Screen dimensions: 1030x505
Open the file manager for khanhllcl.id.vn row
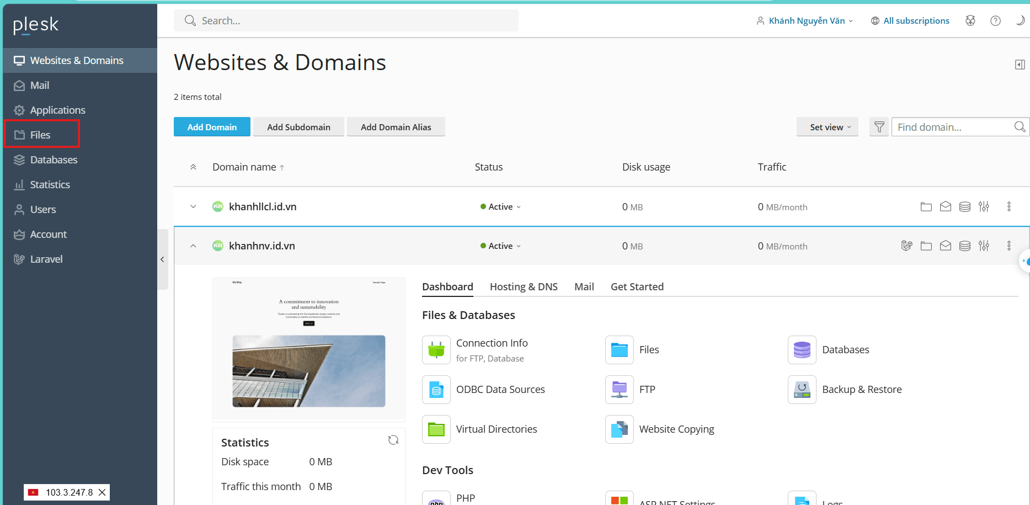pos(926,206)
